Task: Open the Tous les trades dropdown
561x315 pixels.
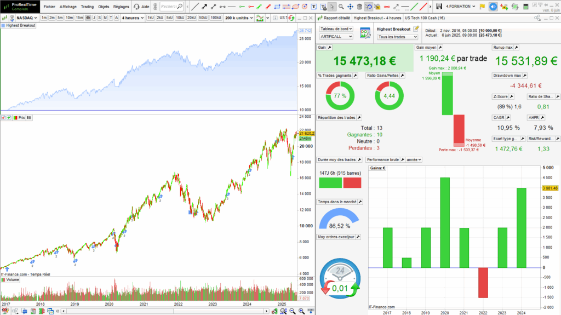Action: click(x=398, y=37)
